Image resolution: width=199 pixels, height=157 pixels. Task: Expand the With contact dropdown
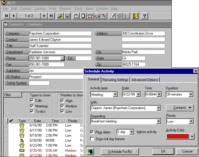(x=159, y=108)
